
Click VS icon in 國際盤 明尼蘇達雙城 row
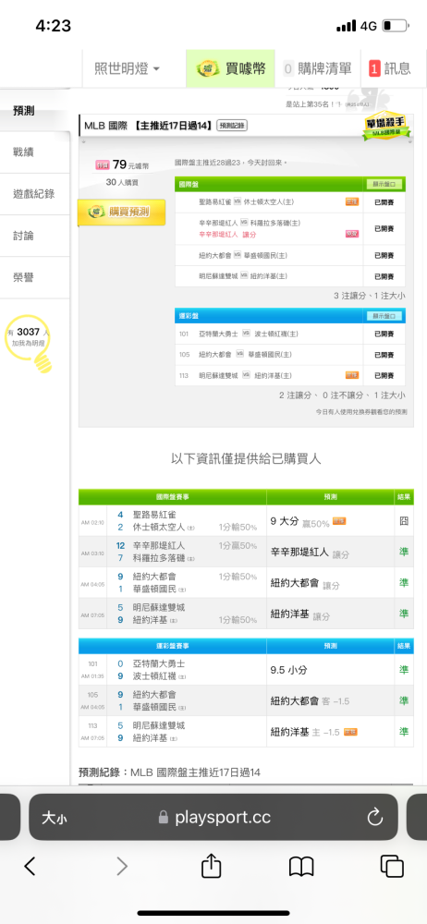[x=244, y=275]
